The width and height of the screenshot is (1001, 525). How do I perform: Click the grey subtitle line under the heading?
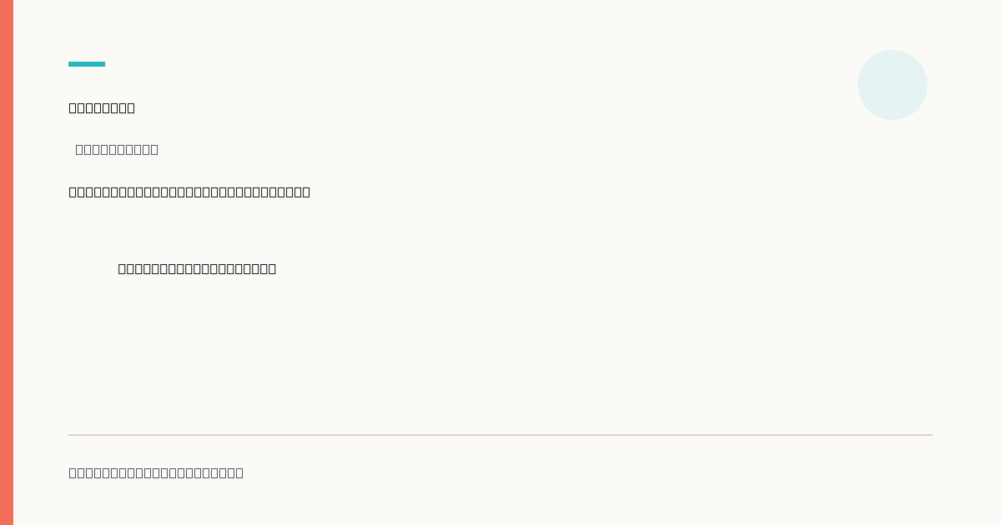[x=117, y=149]
